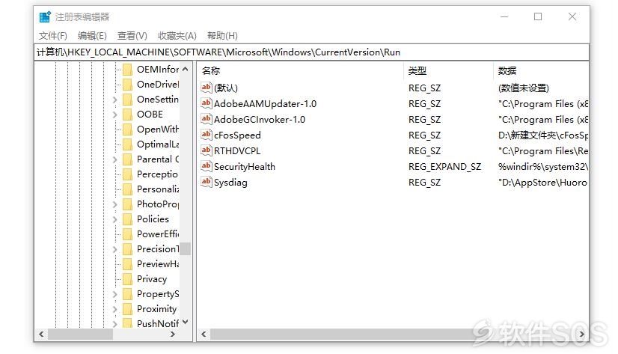Click the string icon beside Sysdiag
Viewport: 618px width, 354px height.
click(206, 182)
